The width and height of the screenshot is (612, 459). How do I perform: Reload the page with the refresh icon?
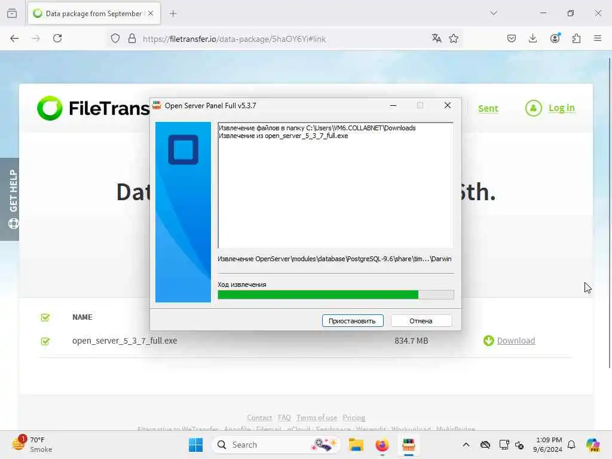coord(57,38)
